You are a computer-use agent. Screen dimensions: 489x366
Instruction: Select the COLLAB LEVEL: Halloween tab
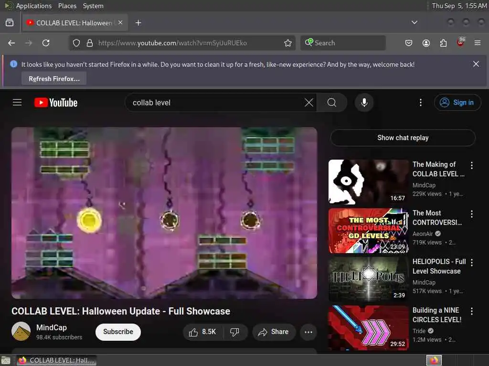click(75, 23)
